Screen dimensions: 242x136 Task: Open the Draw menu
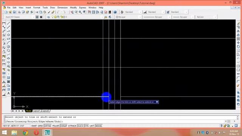(53, 8)
